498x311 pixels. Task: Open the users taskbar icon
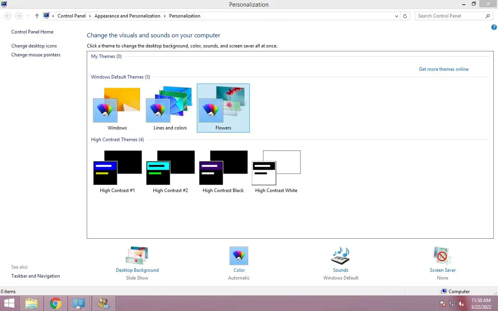point(104,303)
